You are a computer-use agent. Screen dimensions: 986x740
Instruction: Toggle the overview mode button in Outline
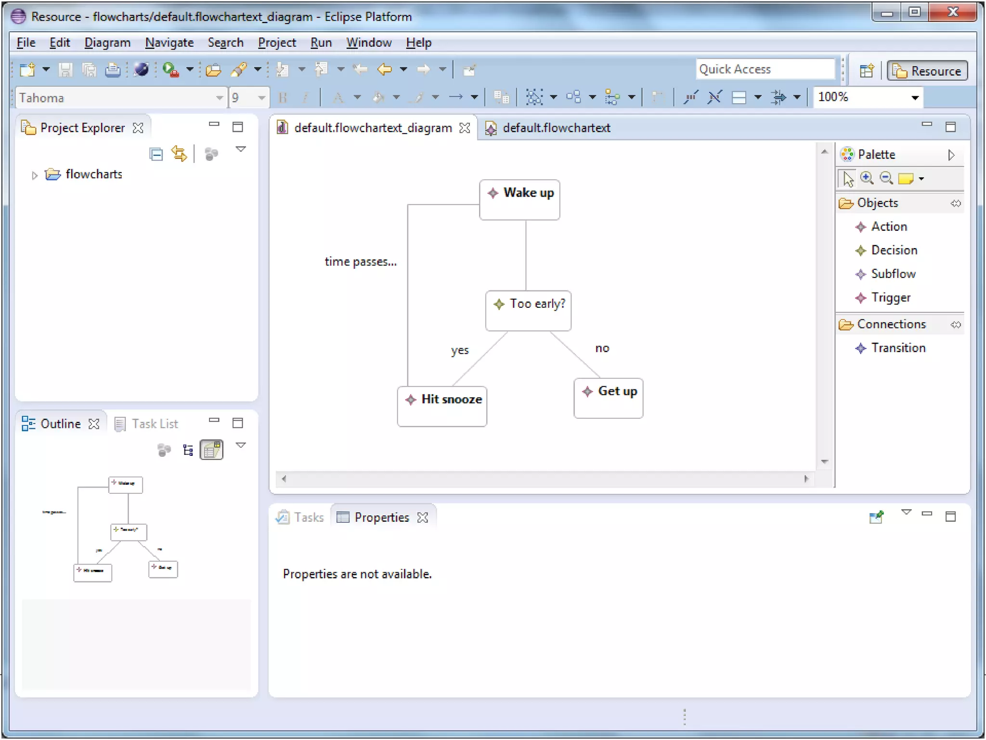pos(211,450)
